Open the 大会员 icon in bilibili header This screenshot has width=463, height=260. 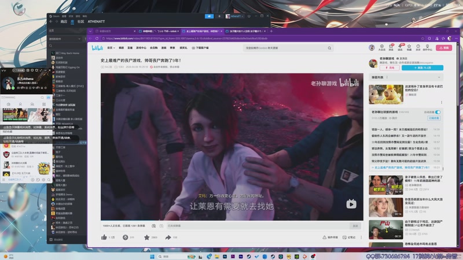tap(382, 47)
